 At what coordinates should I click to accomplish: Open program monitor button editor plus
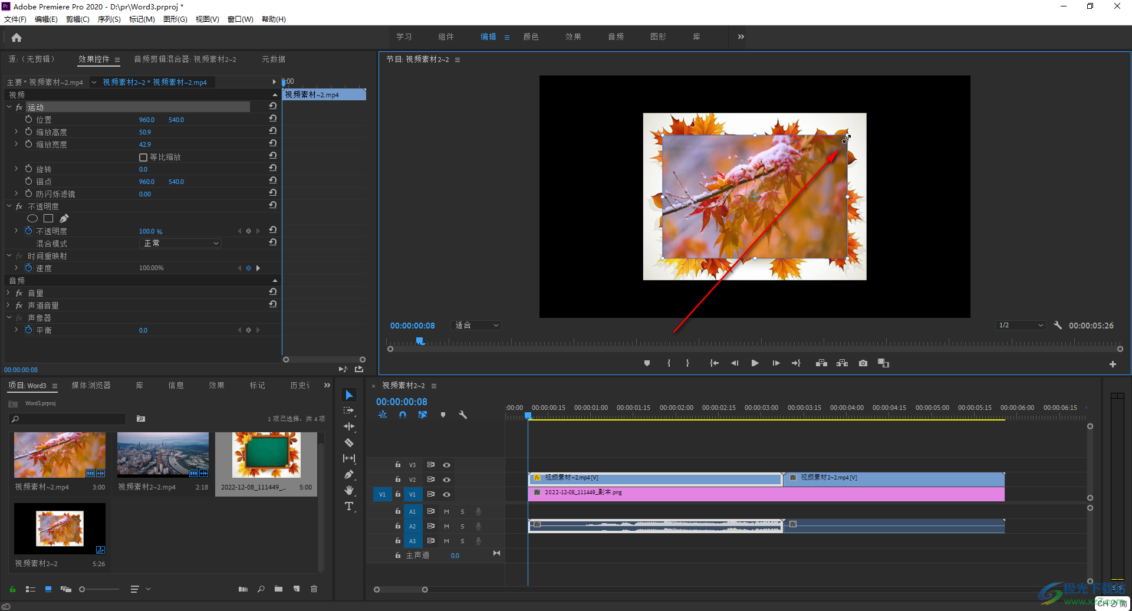pyautogui.click(x=1113, y=364)
